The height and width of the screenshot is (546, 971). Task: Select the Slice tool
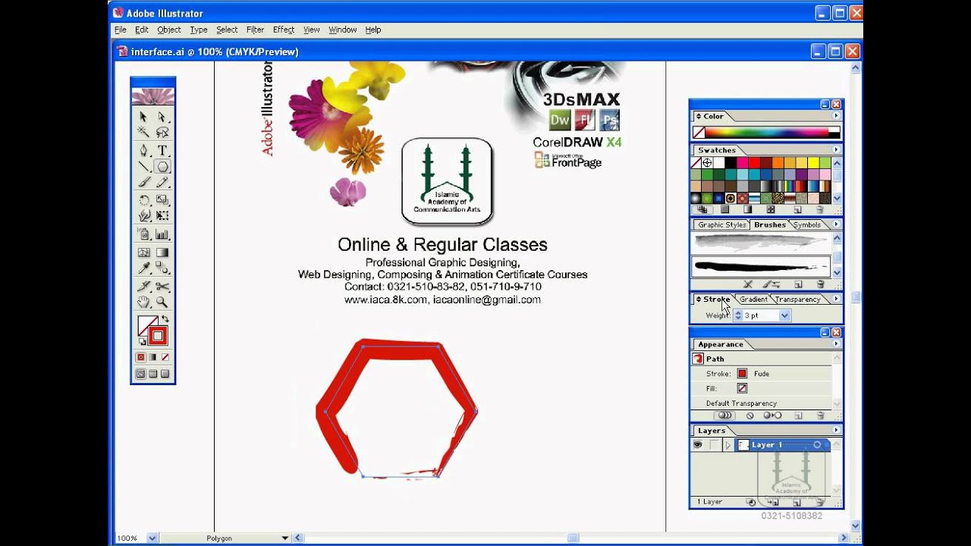143,287
